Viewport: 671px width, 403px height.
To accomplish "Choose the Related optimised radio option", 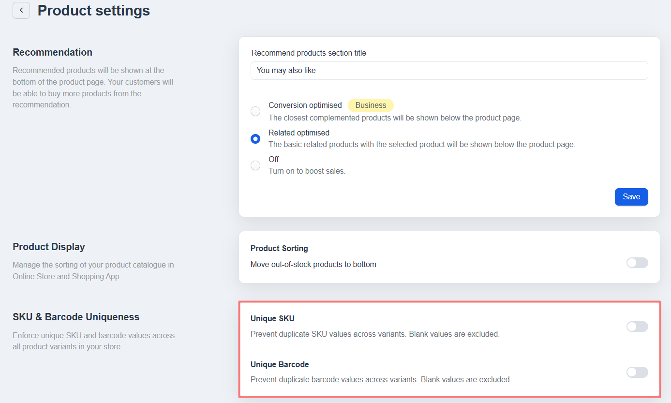I will click(255, 139).
